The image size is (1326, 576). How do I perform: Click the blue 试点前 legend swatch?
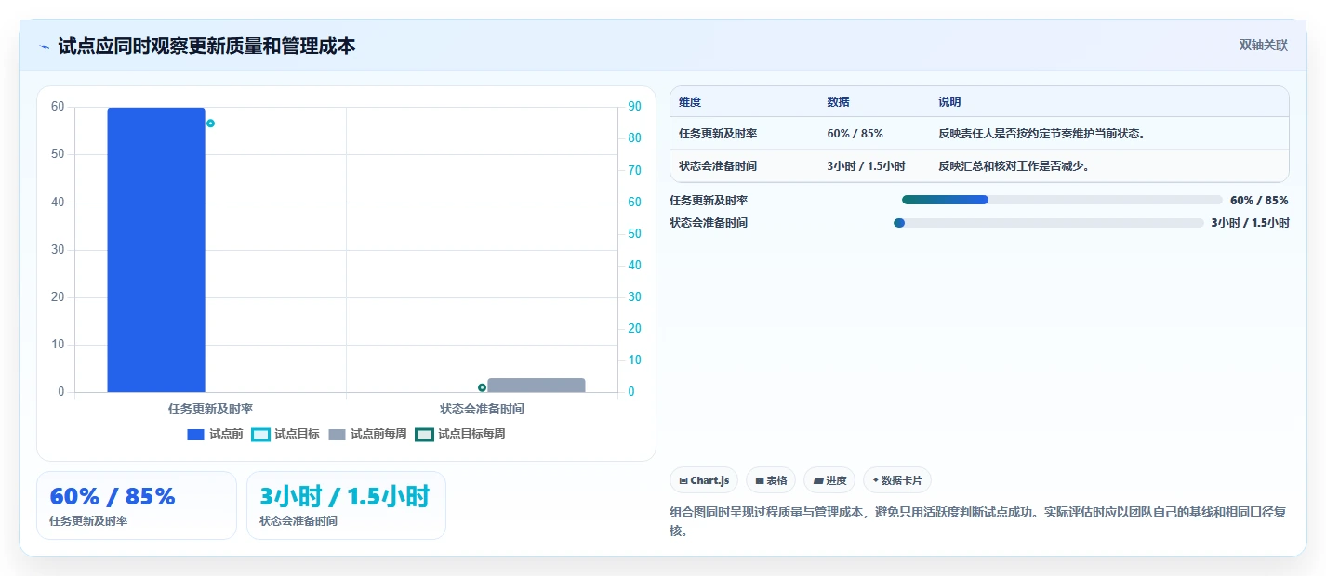[x=195, y=434]
